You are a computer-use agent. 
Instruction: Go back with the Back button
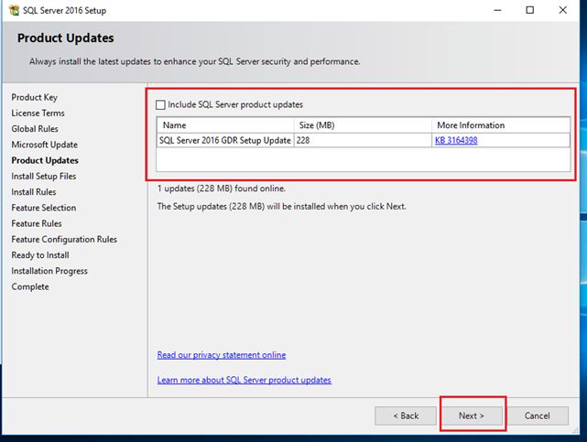pyautogui.click(x=405, y=415)
